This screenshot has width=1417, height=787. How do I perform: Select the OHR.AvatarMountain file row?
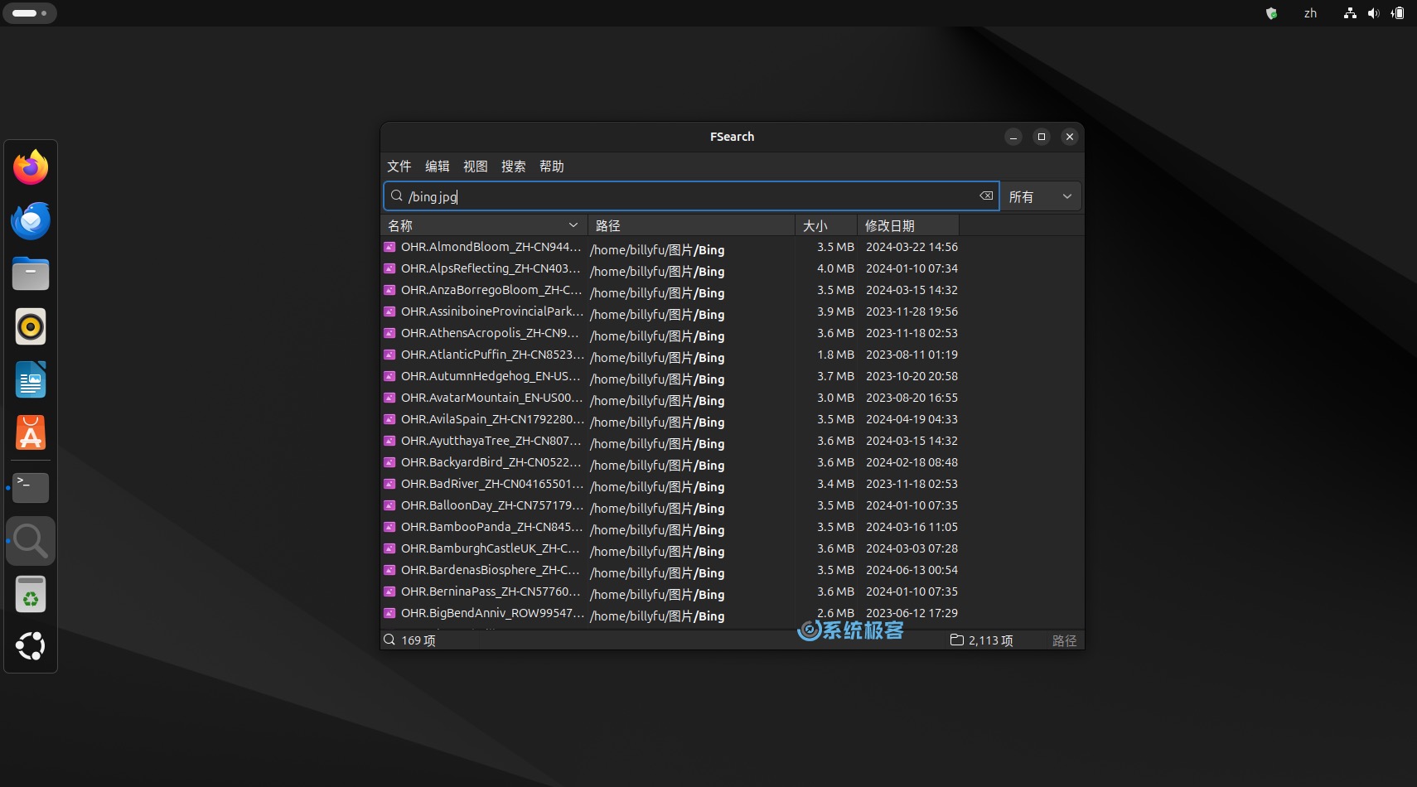pos(732,398)
